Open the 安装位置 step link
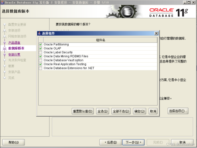 [x=14, y=55]
